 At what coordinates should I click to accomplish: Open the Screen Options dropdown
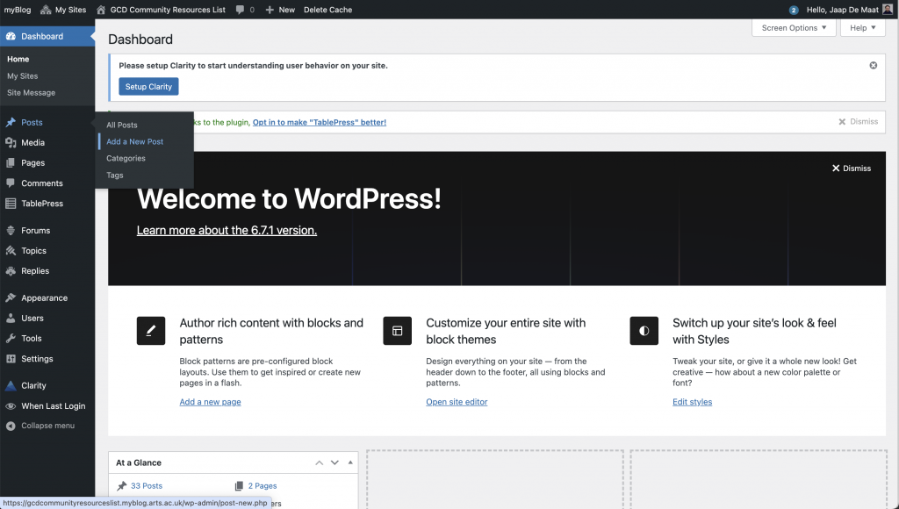[x=794, y=27]
